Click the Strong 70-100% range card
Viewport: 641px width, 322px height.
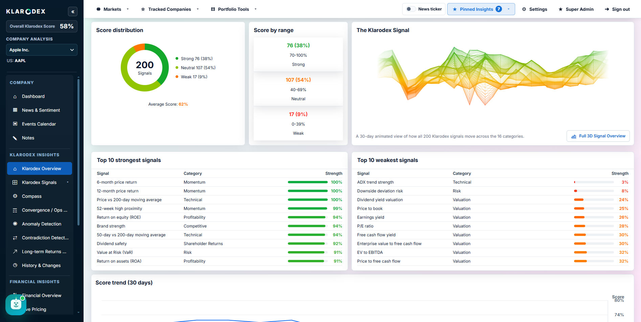298,55
